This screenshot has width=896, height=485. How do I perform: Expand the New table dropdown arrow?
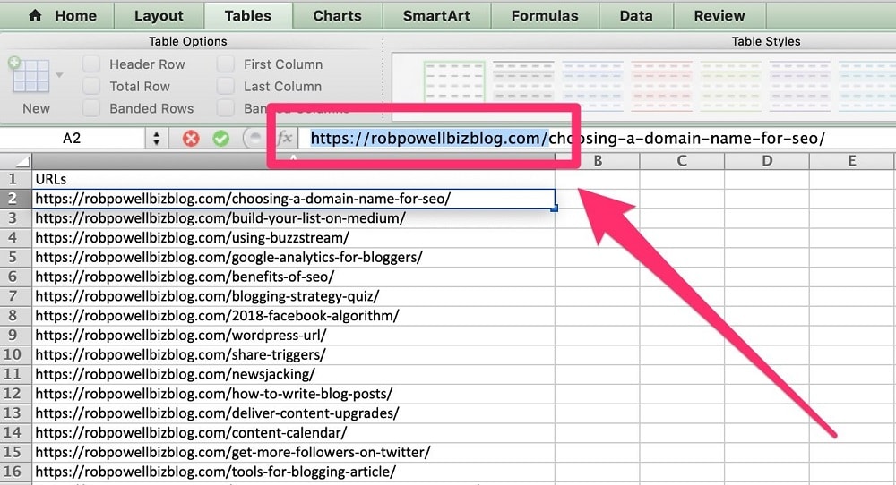[x=59, y=75]
